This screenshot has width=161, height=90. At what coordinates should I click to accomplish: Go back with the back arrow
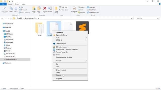click(2, 18)
